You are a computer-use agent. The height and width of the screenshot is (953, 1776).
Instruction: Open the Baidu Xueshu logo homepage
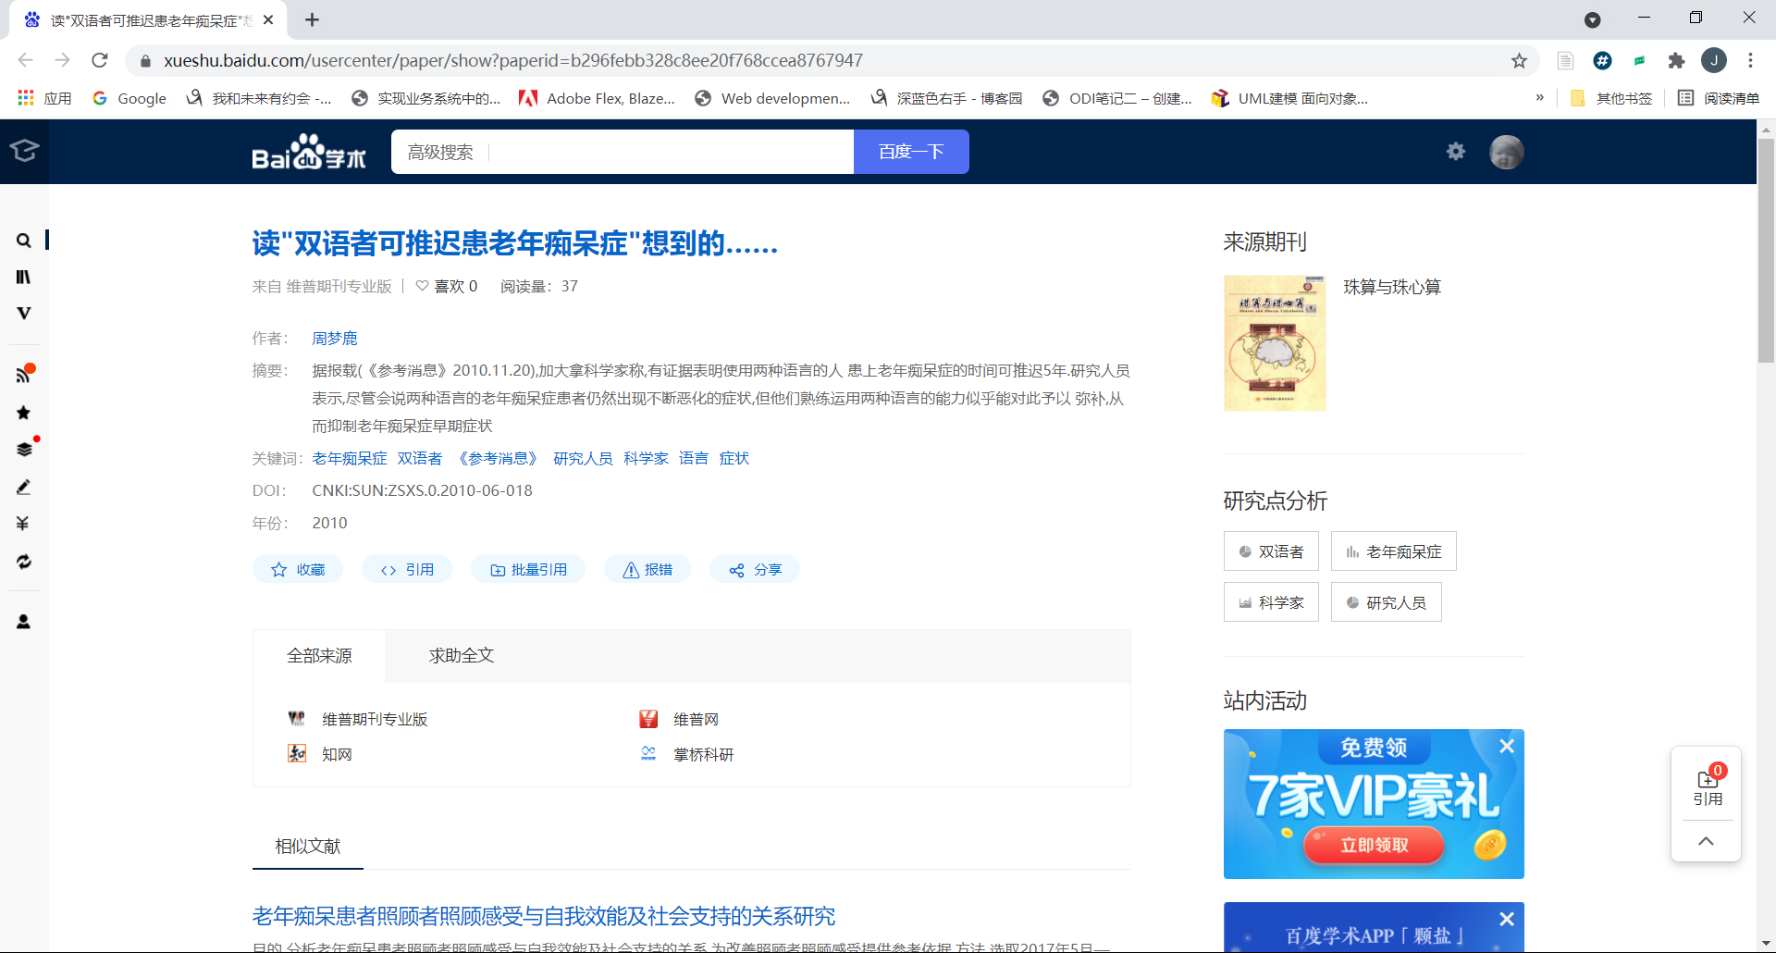tap(309, 153)
